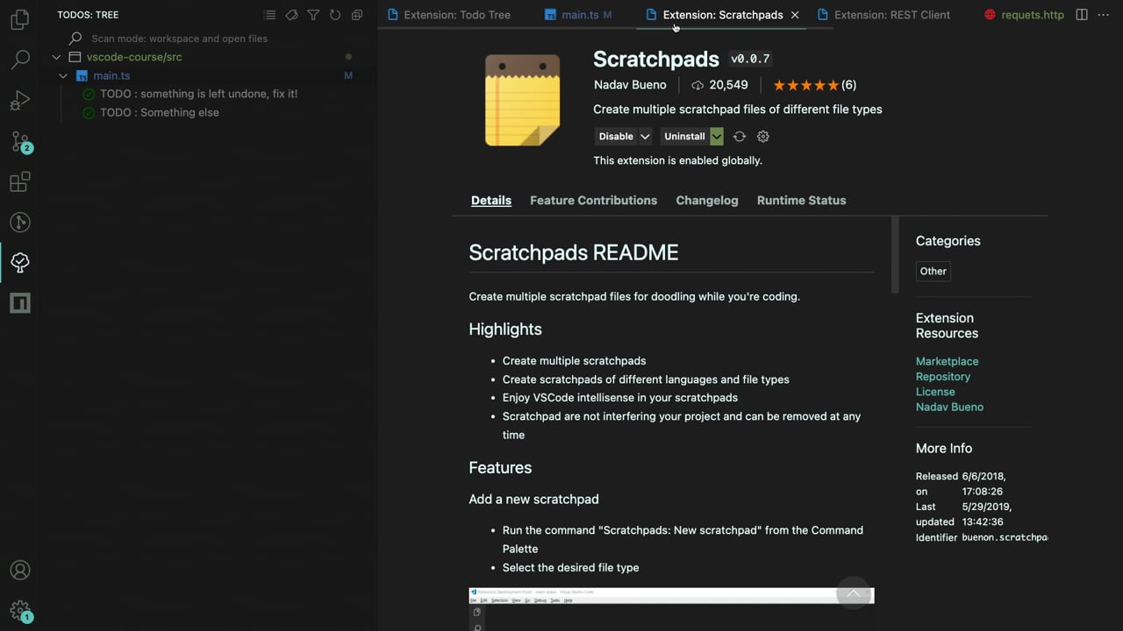Open the Nadav Bueno resource link

949,407
